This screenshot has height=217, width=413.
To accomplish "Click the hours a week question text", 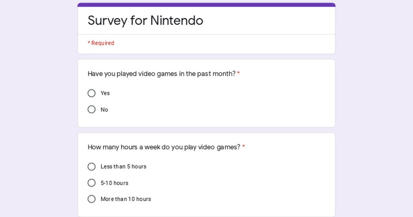I will point(164,147).
